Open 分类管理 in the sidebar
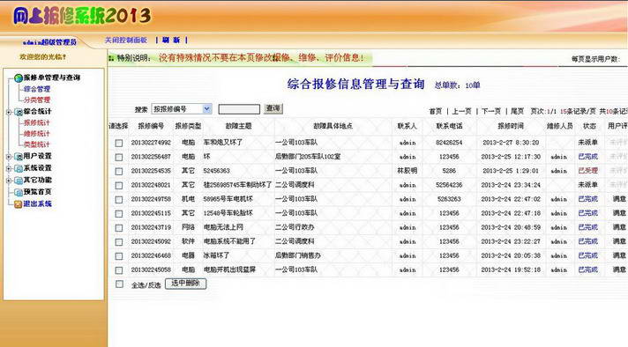 (x=37, y=100)
